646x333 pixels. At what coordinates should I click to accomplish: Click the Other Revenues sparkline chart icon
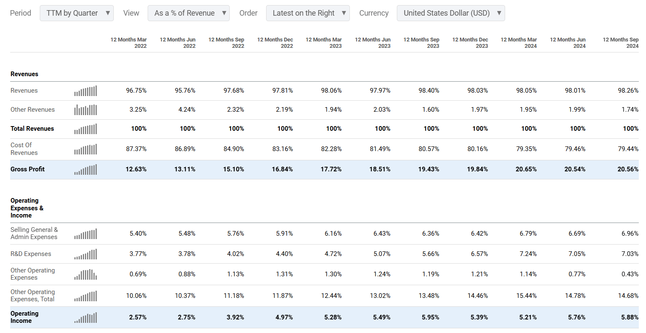[x=85, y=110]
